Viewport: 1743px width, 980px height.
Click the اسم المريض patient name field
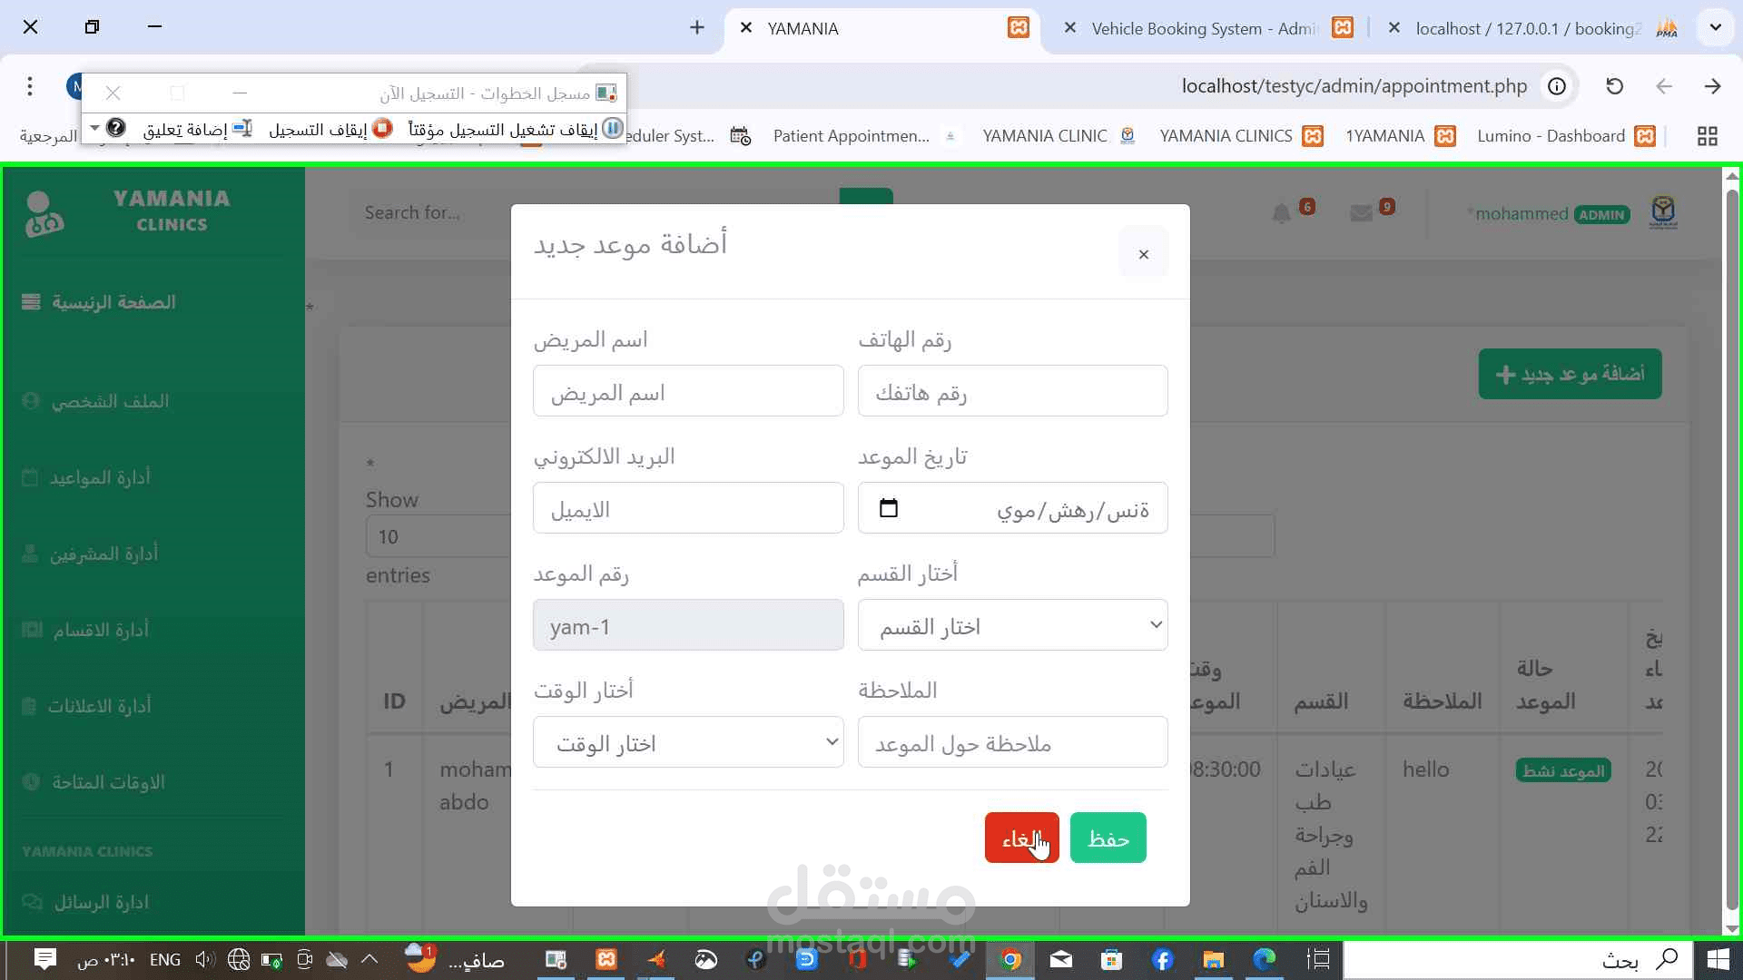(688, 391)
